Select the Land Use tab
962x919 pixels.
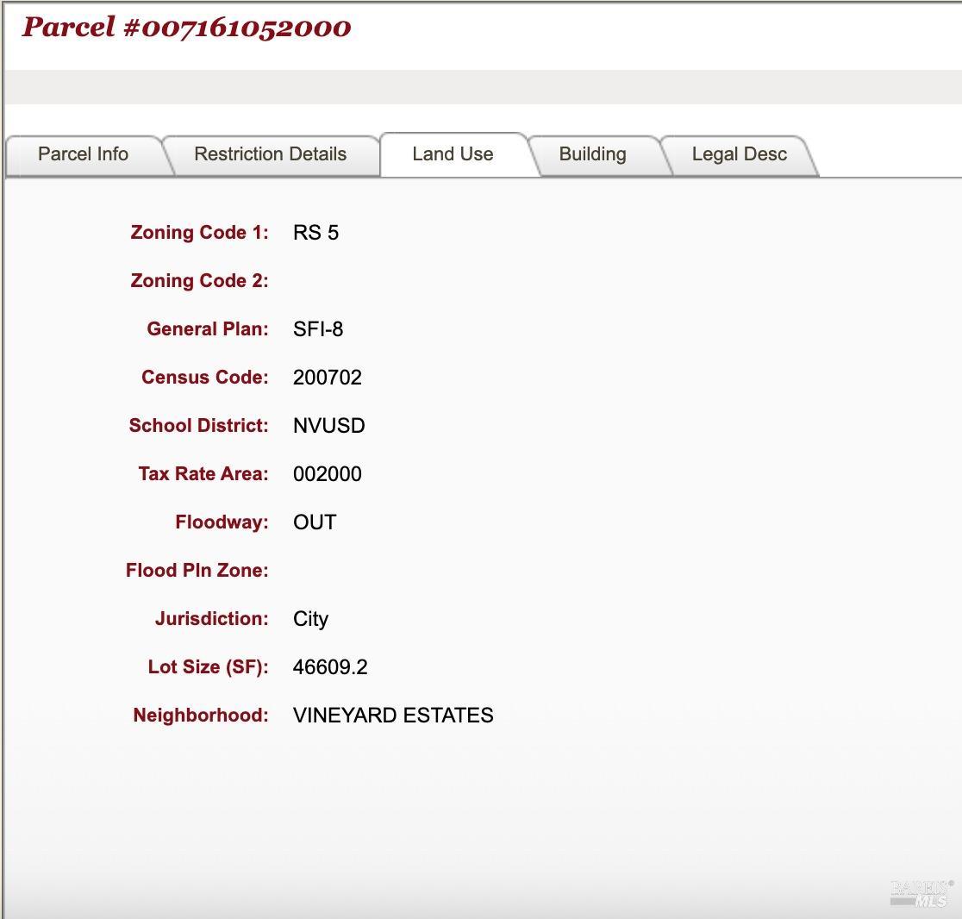pyautogui.click(x=453, y=154)
